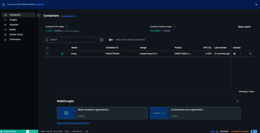
Task: Open the Give feedback link
Action: click(x=69, y=16)
